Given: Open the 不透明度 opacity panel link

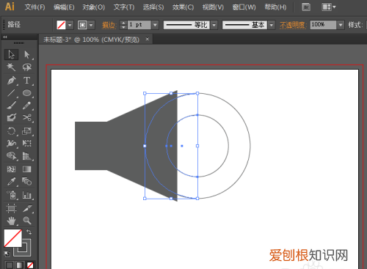Looking at the screenshot, I should tap(293, 25).
